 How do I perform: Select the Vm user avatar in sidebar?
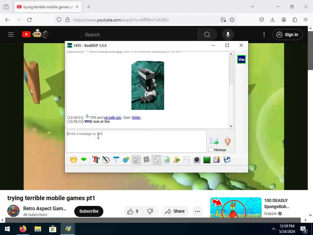click(241, 59)
